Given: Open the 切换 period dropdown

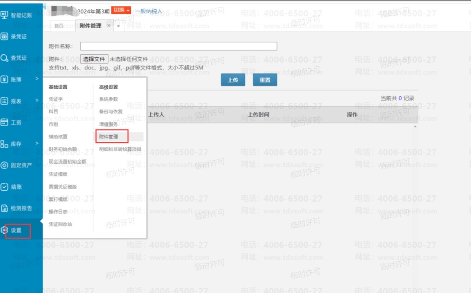Looking at the screenshot, I should [x=121, y=10].
